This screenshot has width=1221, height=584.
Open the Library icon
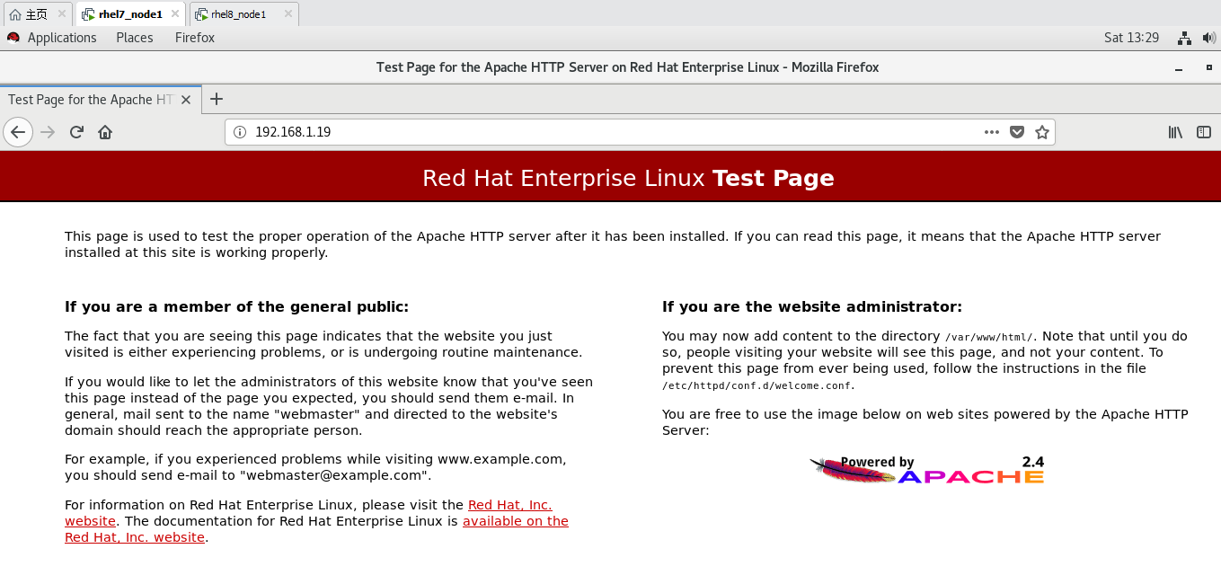click(x=1175, y=132)
